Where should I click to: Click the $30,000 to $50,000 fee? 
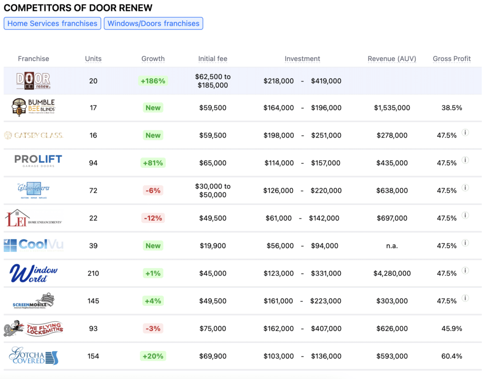click(x=213, y=190)
